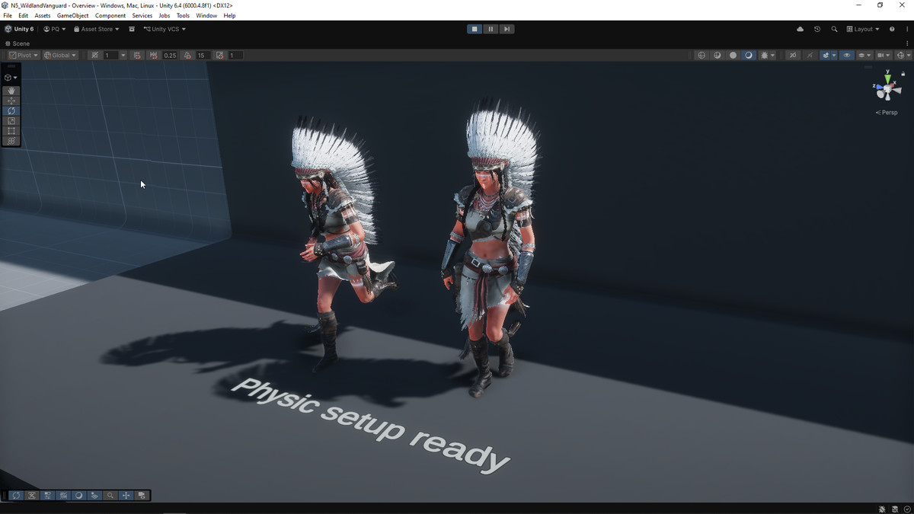Switch to the Scene tab

(18, 43)
